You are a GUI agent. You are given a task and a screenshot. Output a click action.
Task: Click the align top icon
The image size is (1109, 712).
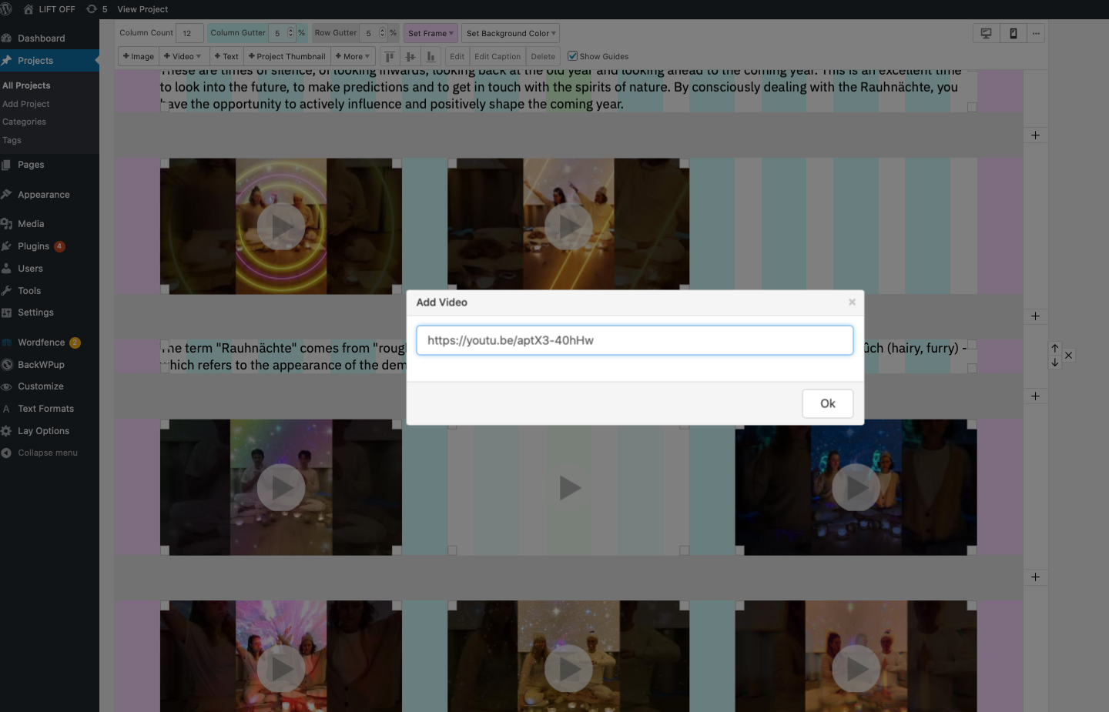390,56
